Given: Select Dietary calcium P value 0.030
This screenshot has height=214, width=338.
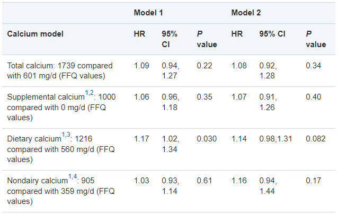Looking at the screenshot, I should point(206,138).
